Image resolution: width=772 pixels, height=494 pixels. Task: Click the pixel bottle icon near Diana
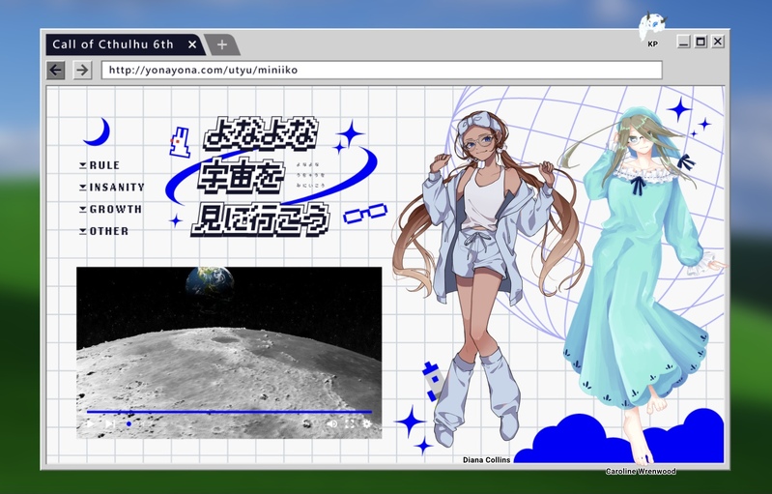point(432,381)
